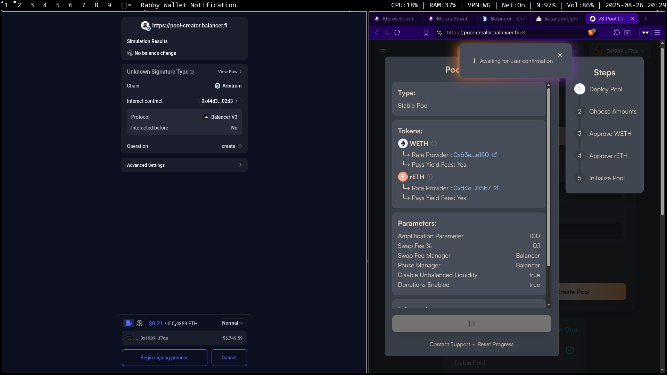Click Vol:86% in status bar
This screenshot has width=667, height=375.
click(x=580, y=5)
